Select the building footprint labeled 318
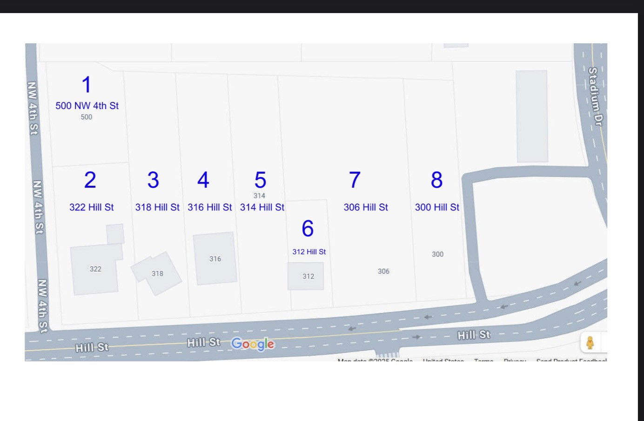The image size is (644, 421). [156, 273]
